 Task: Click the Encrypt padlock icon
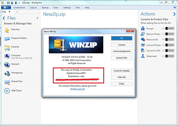(143, 28)
